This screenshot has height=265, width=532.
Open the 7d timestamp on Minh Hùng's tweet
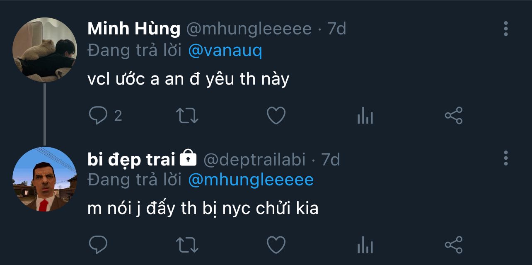336,29
